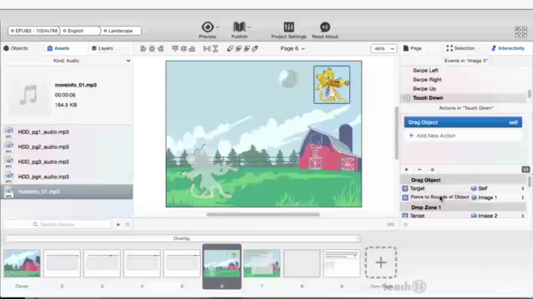
Task: Expand the Preview options arrow
Action: click(217, 27)
